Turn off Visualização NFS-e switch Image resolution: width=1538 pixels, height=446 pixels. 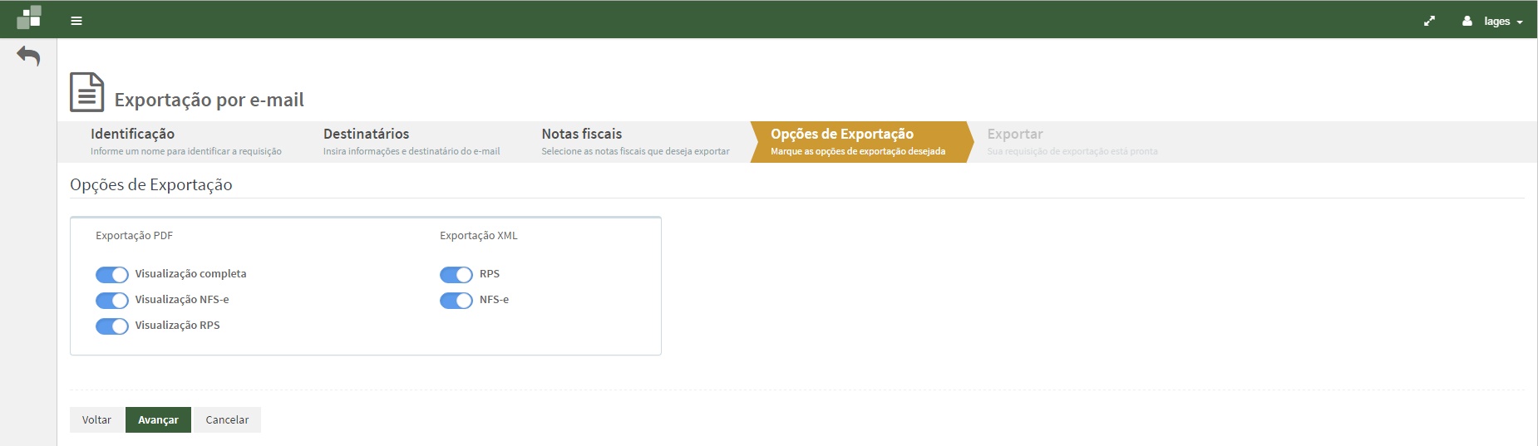[x=112, y=301]
